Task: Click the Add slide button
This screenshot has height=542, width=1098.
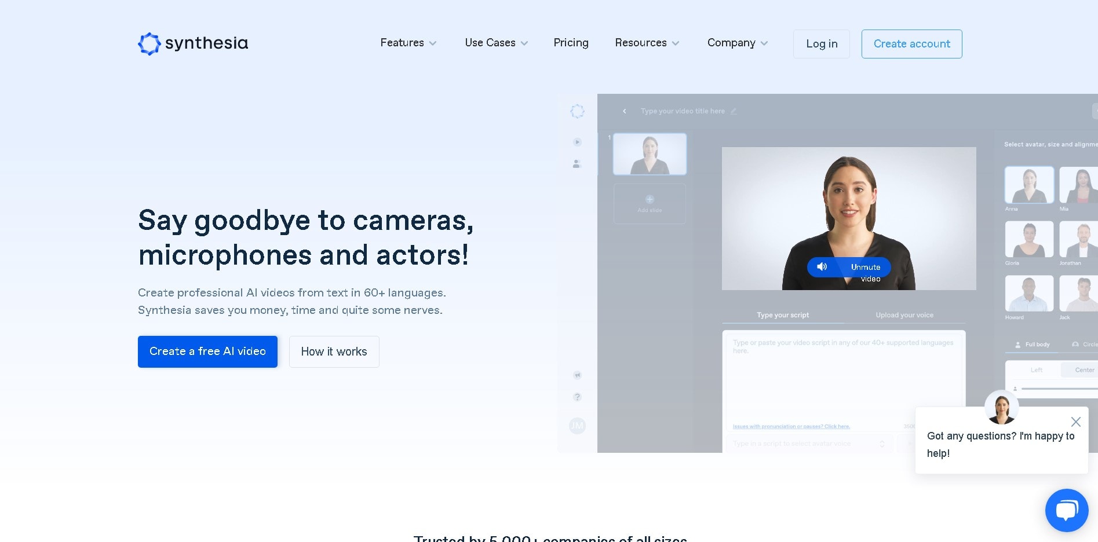Action: click(650, 204)
